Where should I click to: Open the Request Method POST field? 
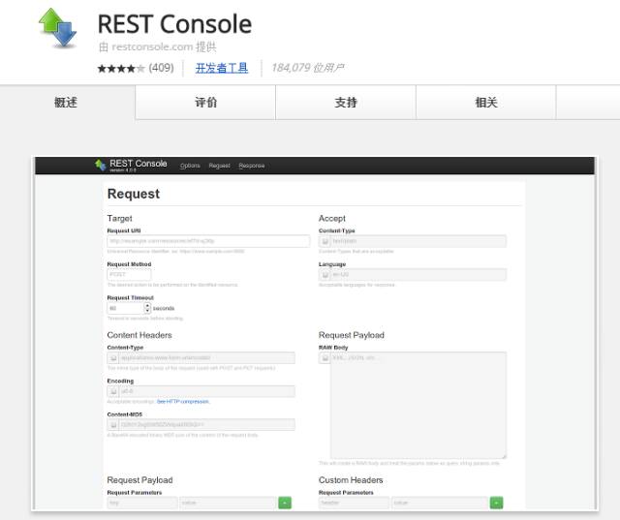[129, 274]
